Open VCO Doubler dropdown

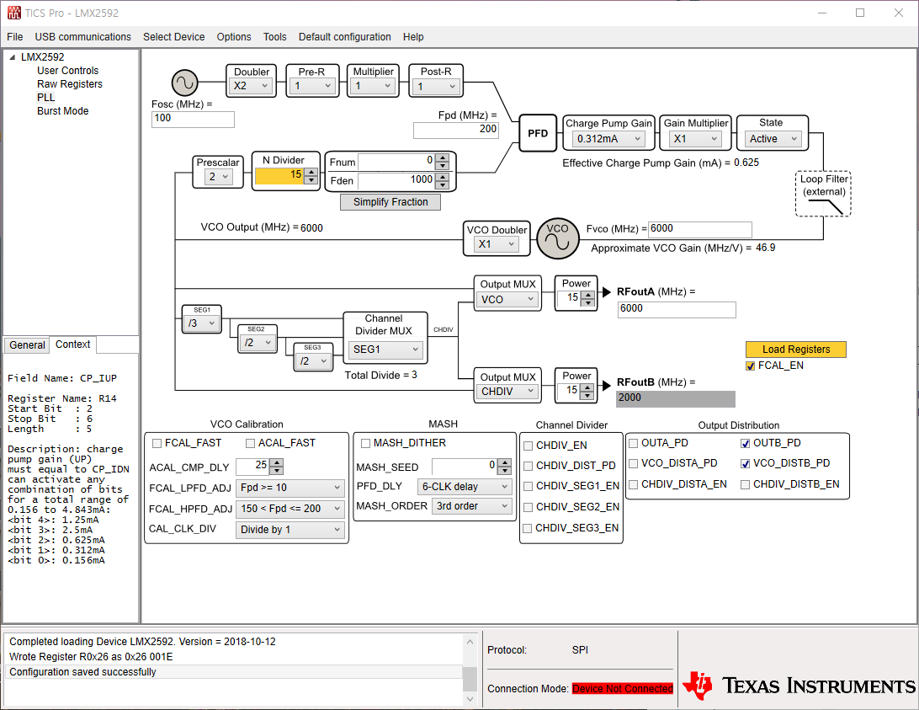pyautogui.click(x=497, y=244)
